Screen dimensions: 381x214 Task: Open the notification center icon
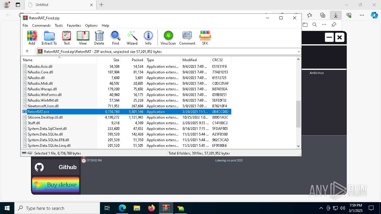point(371,208)
